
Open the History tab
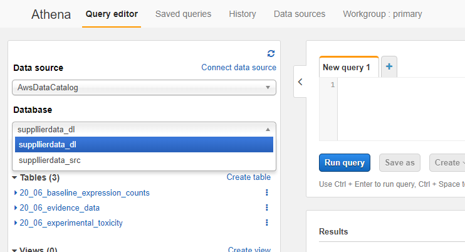243,14
